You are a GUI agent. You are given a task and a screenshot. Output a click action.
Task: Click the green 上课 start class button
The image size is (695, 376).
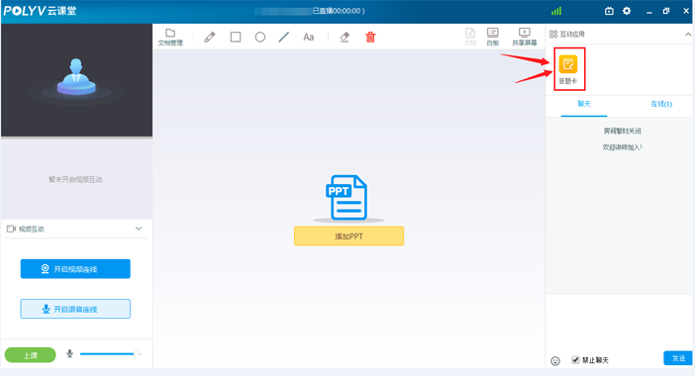click(x=30, y=355)
